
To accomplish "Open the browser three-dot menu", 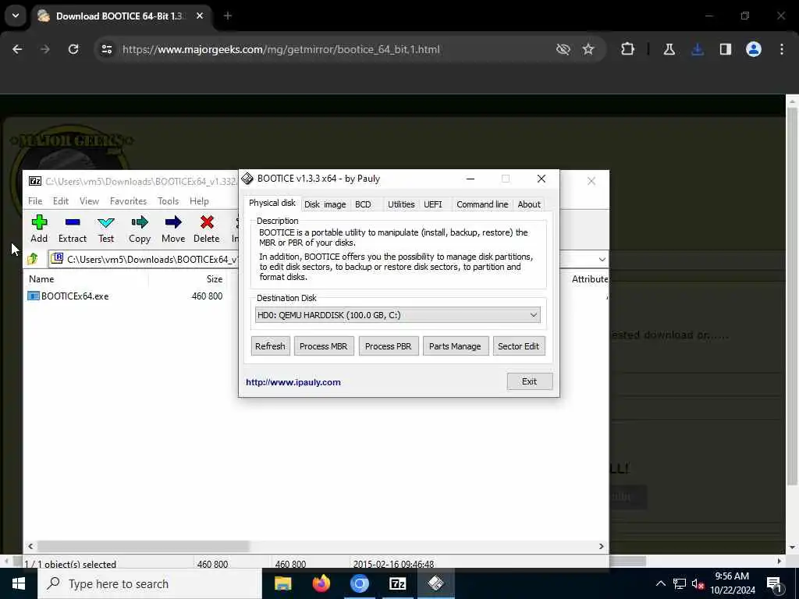I will pos(782,49).
